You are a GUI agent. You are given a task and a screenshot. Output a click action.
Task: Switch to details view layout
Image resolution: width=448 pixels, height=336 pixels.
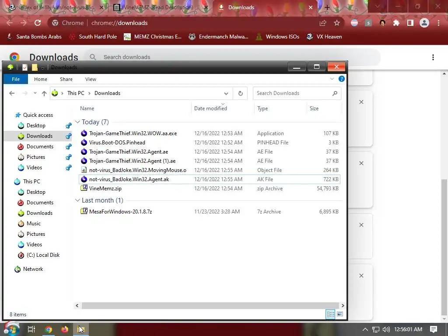330,314
